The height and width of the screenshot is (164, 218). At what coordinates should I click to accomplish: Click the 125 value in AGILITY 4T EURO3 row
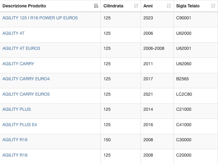tap(107, 48)
